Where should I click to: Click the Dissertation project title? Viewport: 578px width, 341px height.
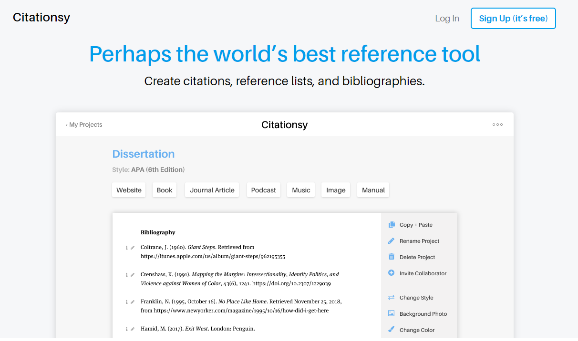click(x=143, y=154)
